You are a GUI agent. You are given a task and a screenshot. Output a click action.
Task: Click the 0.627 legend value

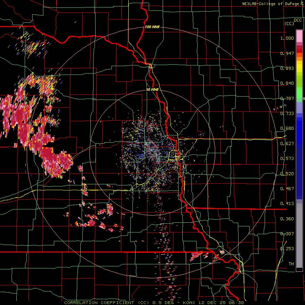pos(287,144)
